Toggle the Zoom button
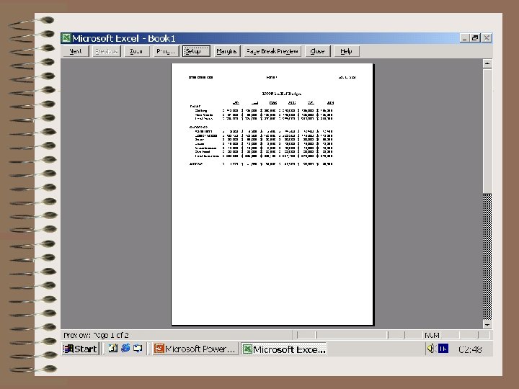The image size is (519, 389). click(x=136, y=51)
